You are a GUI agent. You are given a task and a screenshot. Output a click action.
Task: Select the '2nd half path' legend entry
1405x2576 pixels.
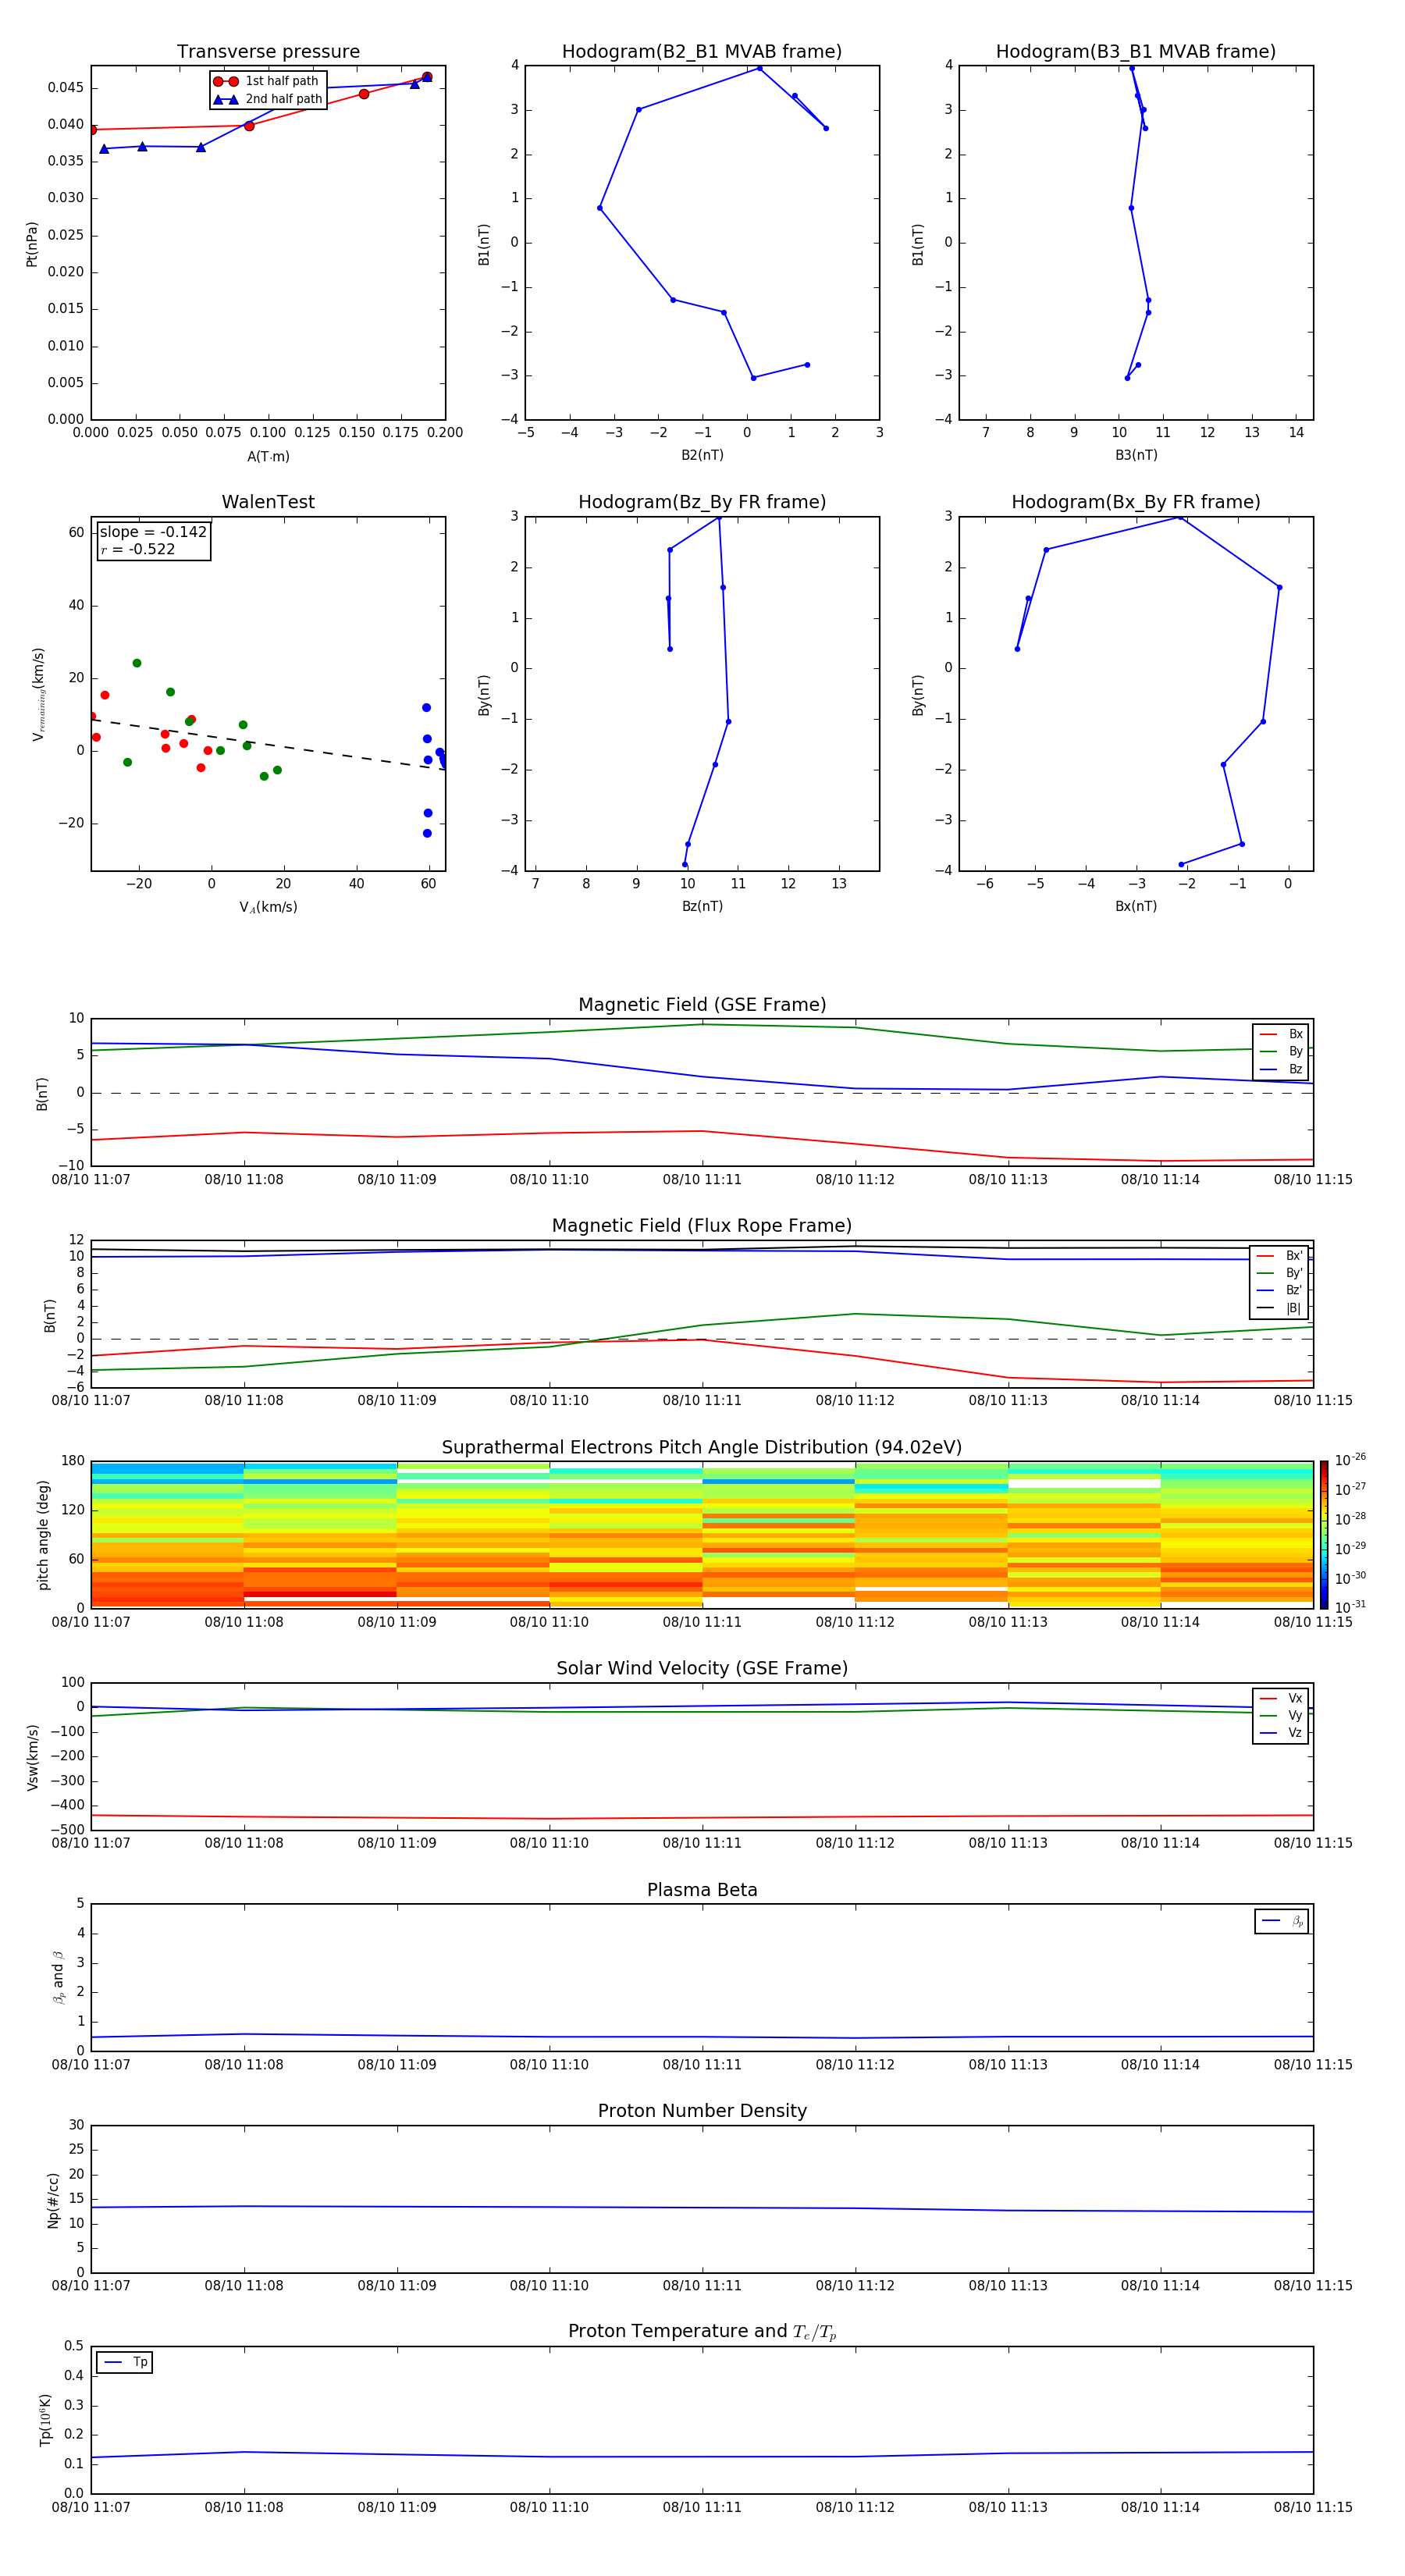point(268,99)
